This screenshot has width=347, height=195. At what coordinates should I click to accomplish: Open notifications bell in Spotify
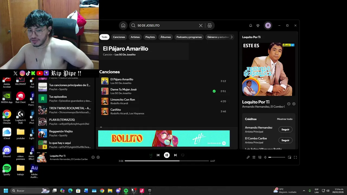(x=250, y=25)
